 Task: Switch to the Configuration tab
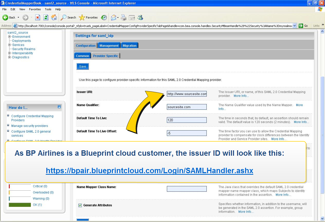[x=86, y=45]
